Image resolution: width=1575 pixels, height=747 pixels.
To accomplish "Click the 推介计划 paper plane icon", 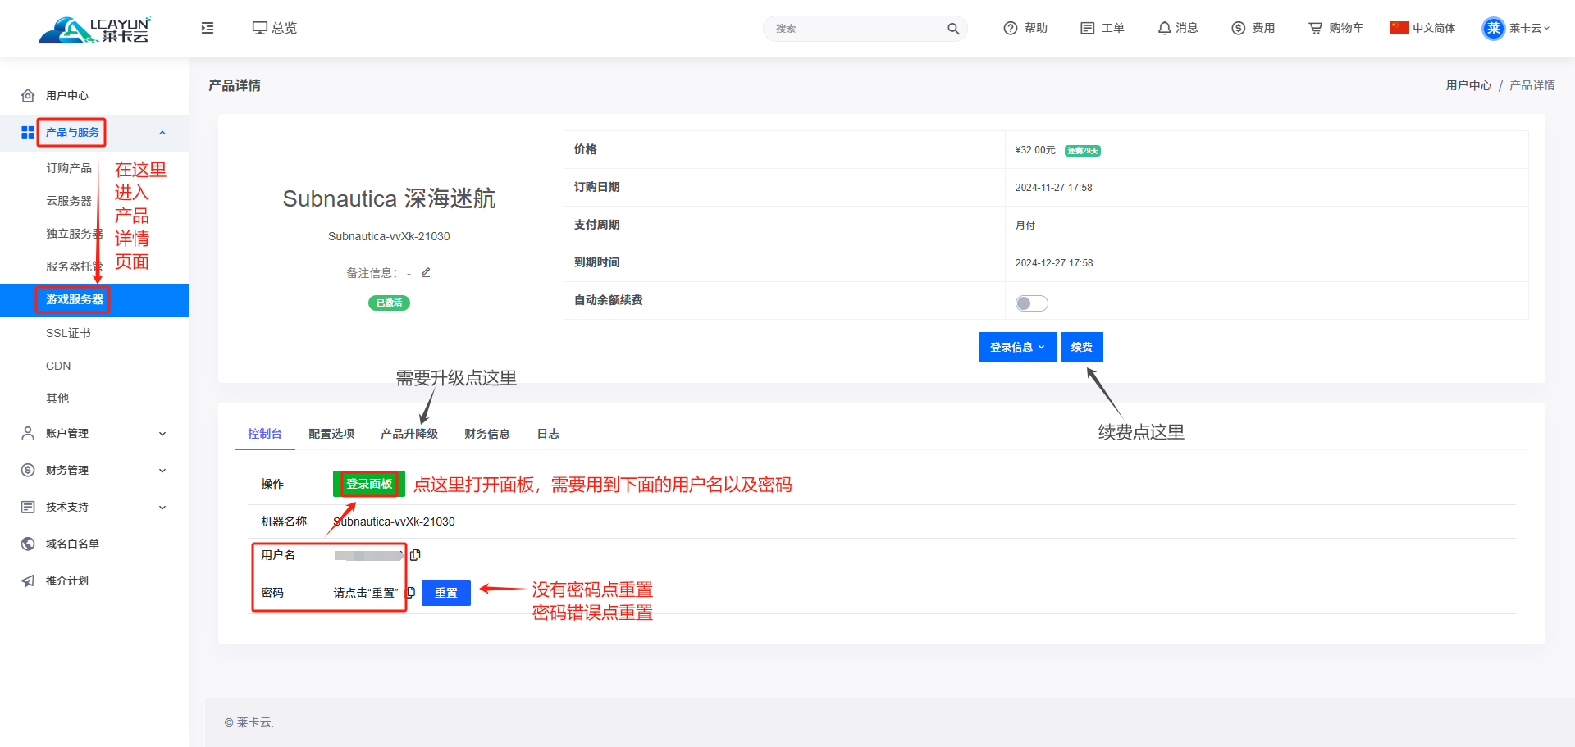I will tap(28, 581).
